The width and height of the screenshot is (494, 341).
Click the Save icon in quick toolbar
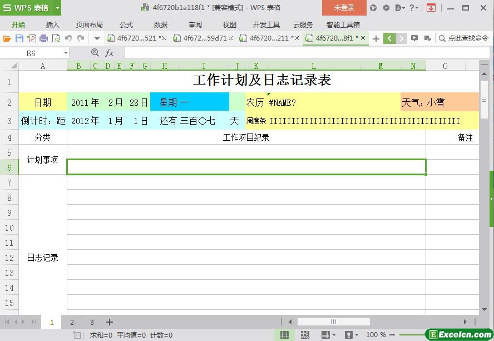pyautogui.click(x=19, y=38)
